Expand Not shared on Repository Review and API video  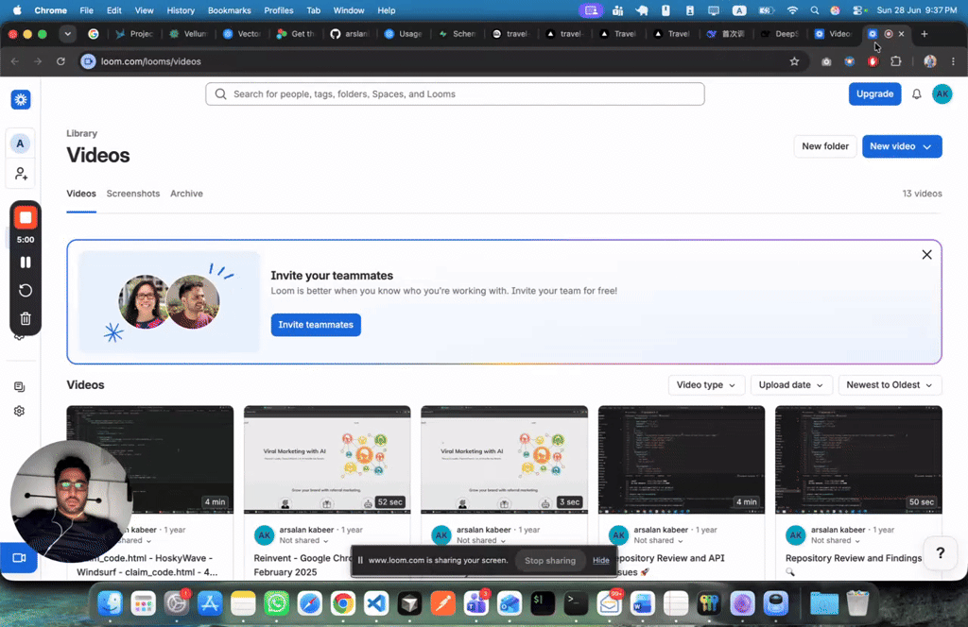coord(658,541)
